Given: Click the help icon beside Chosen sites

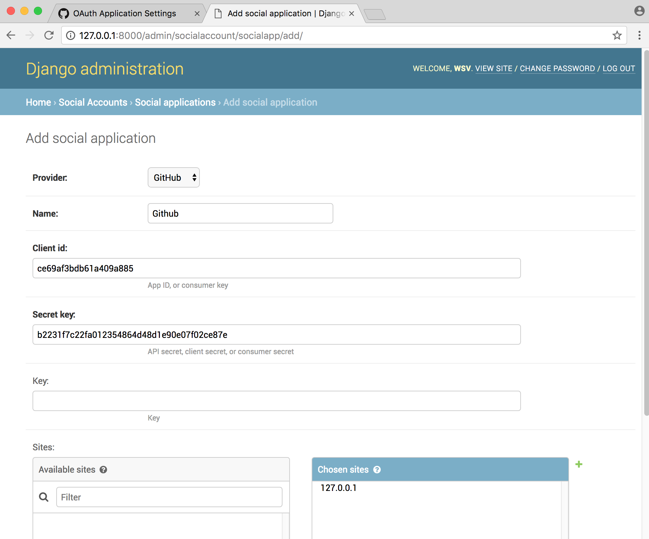Looking at the screenshot, I should pos(377,470).
